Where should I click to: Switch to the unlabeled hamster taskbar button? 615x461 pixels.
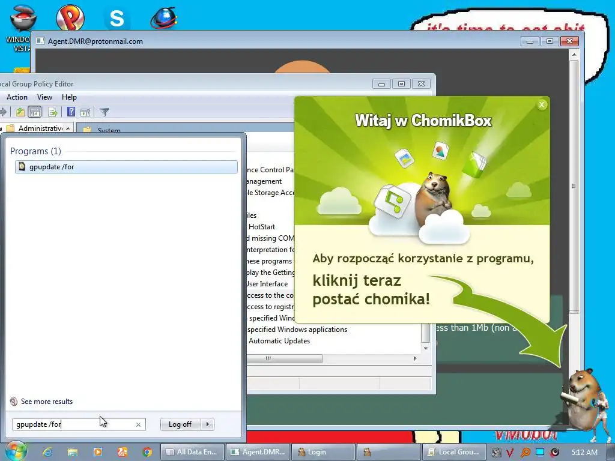tap(389, 452)
